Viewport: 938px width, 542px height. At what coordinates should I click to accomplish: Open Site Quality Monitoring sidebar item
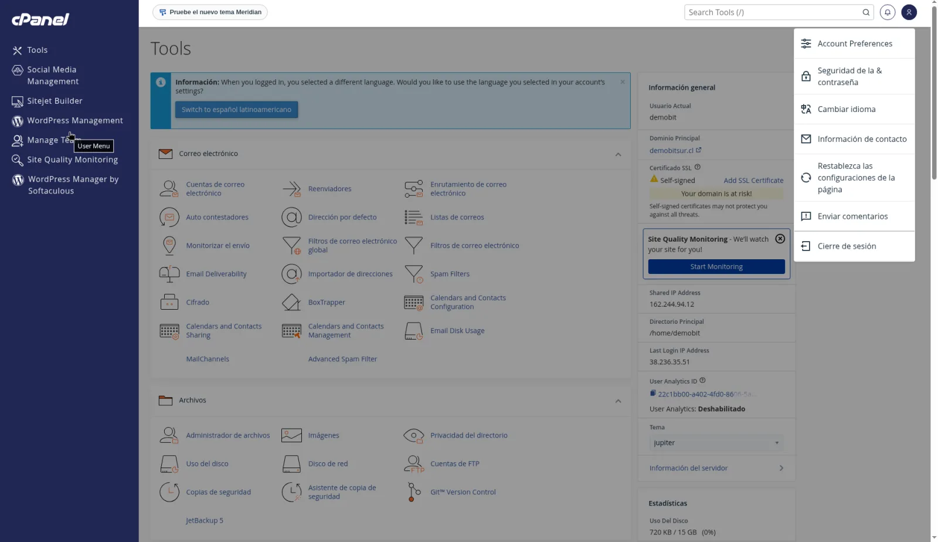66,160
